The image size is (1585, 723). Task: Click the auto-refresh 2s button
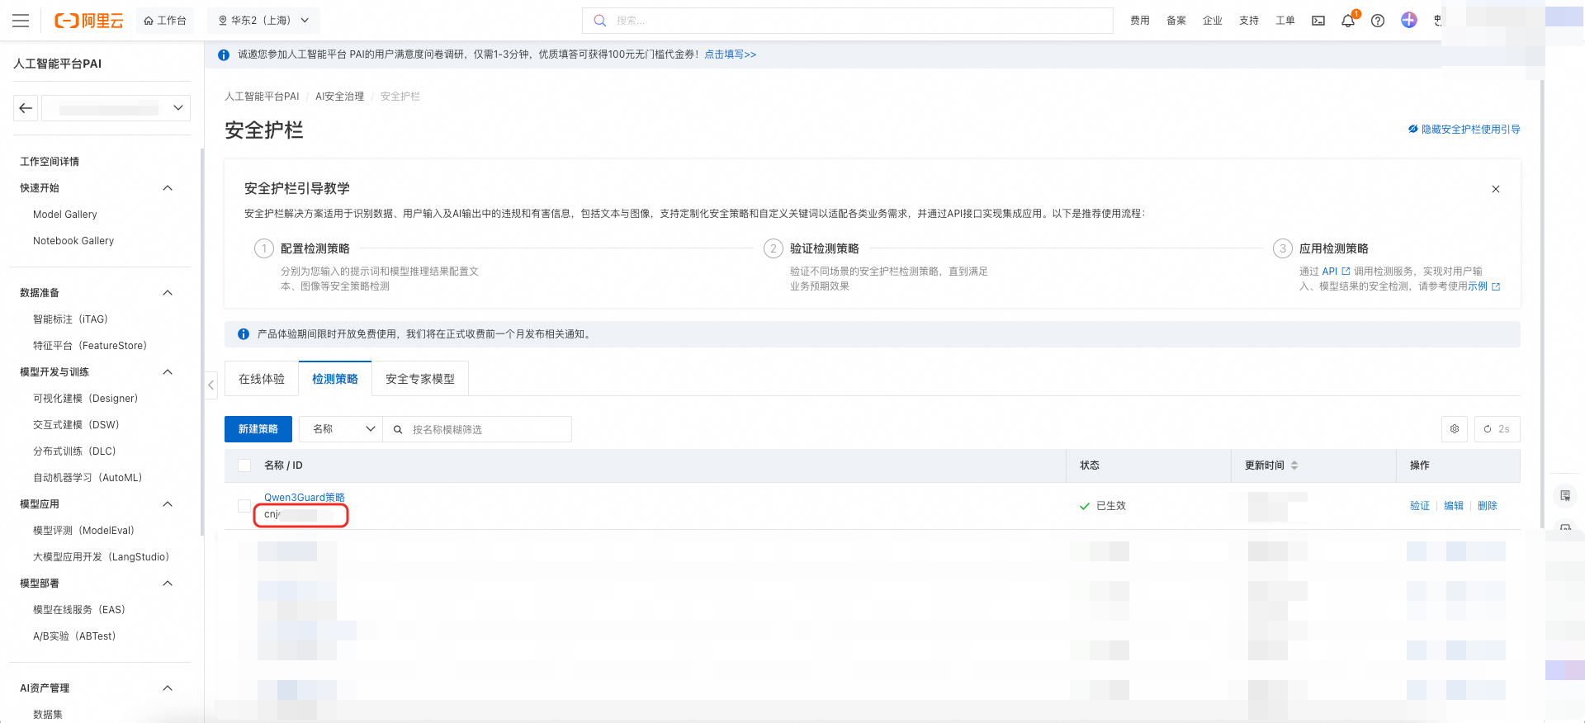[x=1497, y=429]
